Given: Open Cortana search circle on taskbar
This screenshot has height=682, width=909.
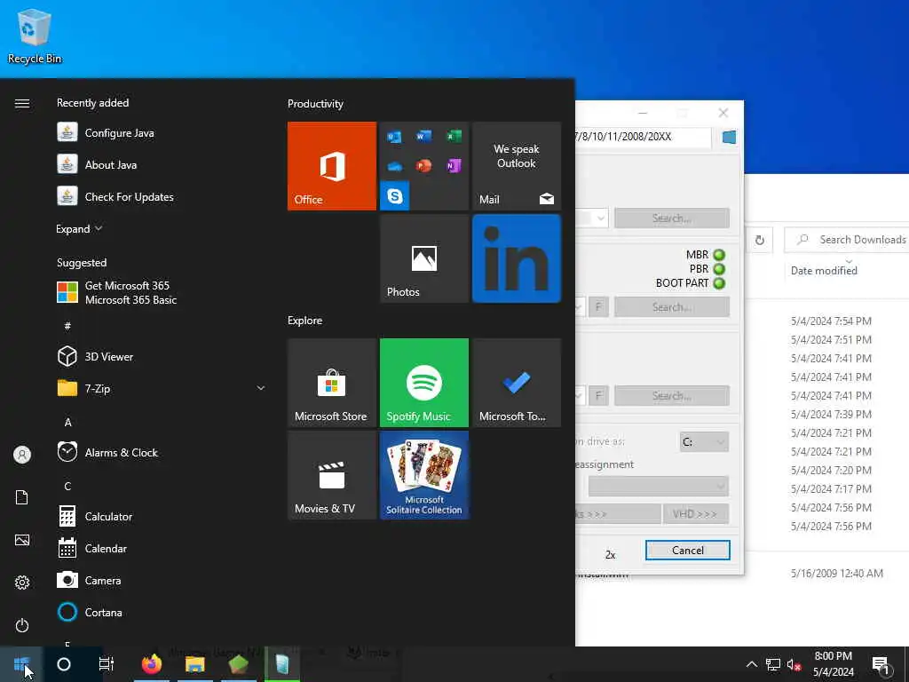Looking at the screenshot, I should point(64,664).
